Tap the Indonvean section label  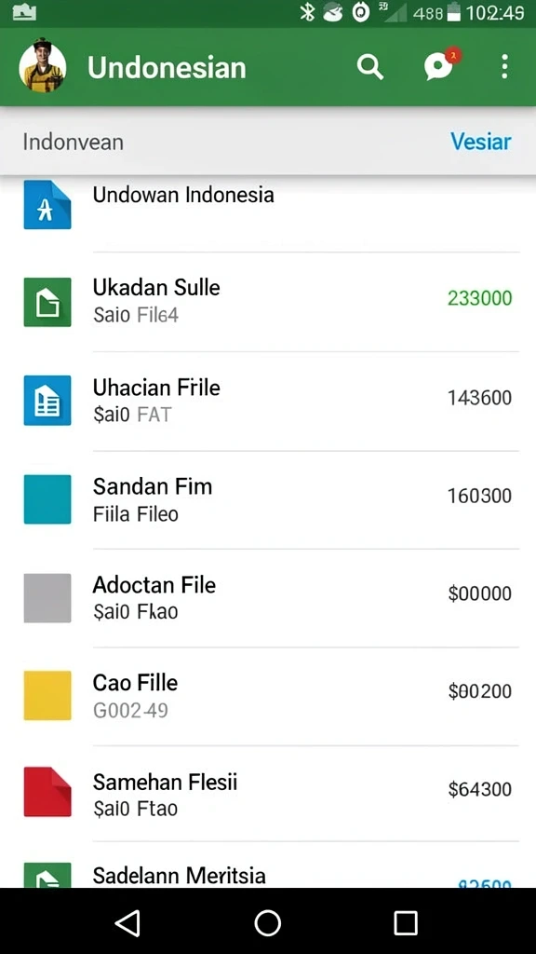[x=73, y=143]
